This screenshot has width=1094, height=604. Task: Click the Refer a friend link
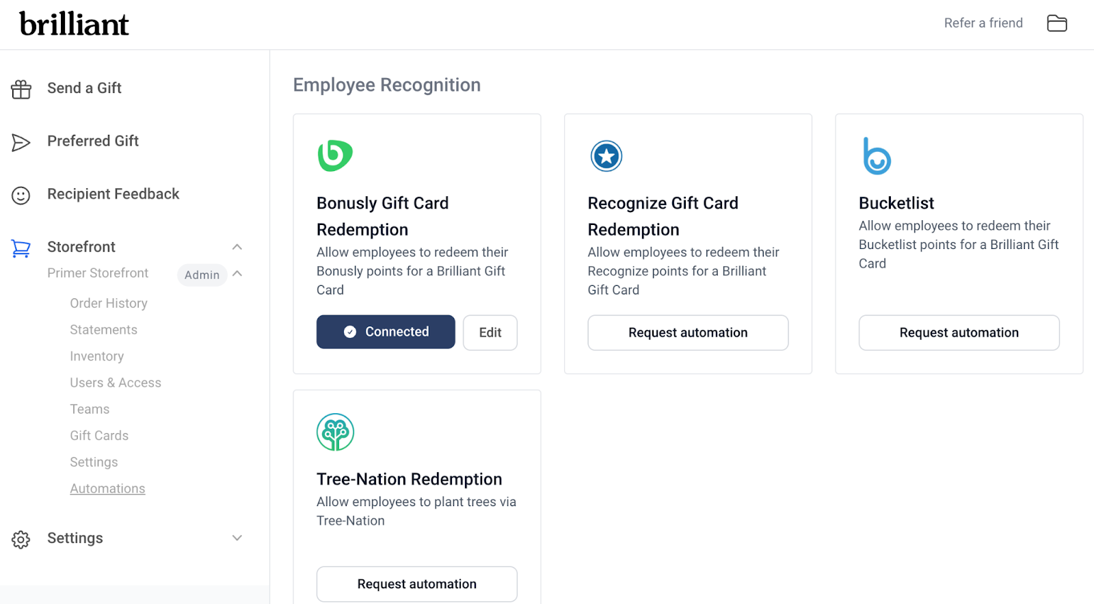tap(983, 23)
